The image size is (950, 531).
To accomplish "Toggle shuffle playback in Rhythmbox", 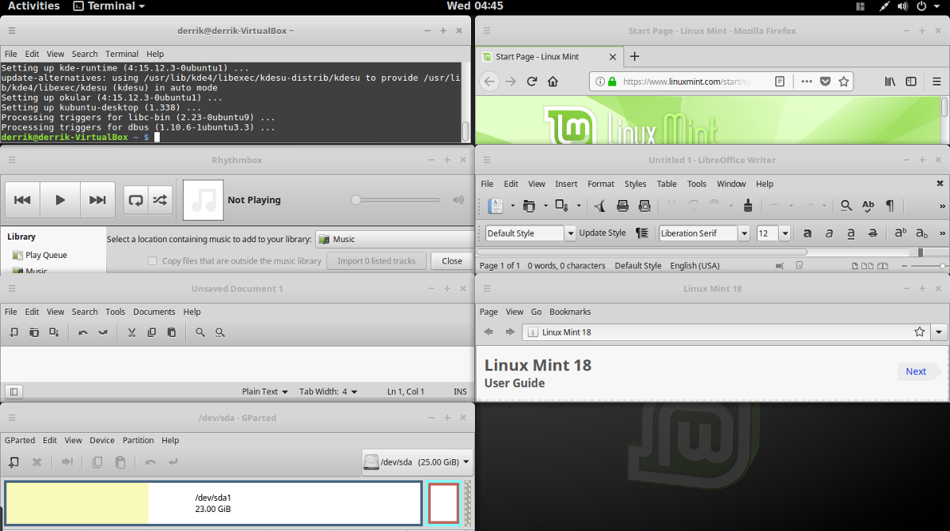I will coord(161,199).
